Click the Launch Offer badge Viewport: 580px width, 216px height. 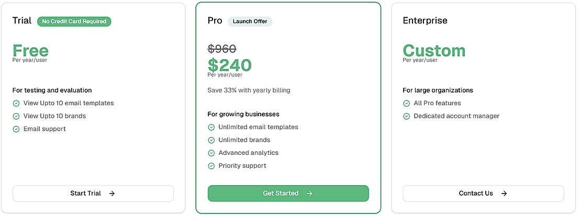pos(250,21)
